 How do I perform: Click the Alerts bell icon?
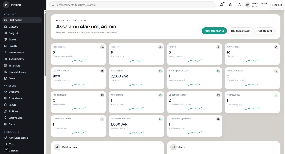click(174, 147)
